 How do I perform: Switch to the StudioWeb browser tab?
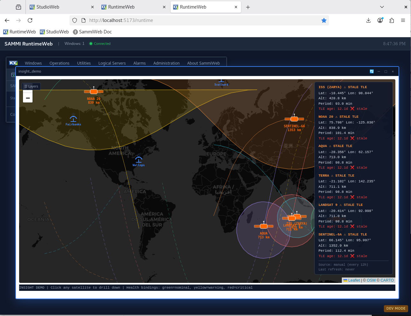62,7
